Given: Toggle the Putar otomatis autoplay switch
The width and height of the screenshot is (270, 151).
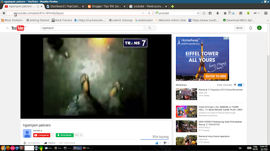Looking at the screenshot, I should coord(241,85).
